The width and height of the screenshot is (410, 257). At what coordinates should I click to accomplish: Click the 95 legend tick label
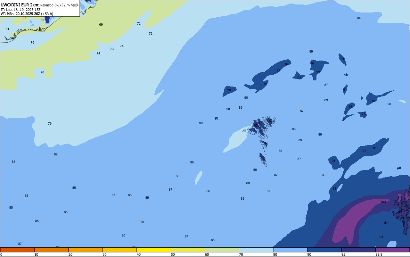(343, 254)
